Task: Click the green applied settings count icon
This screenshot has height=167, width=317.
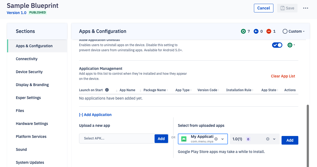Action: click(x=243, y=31)
